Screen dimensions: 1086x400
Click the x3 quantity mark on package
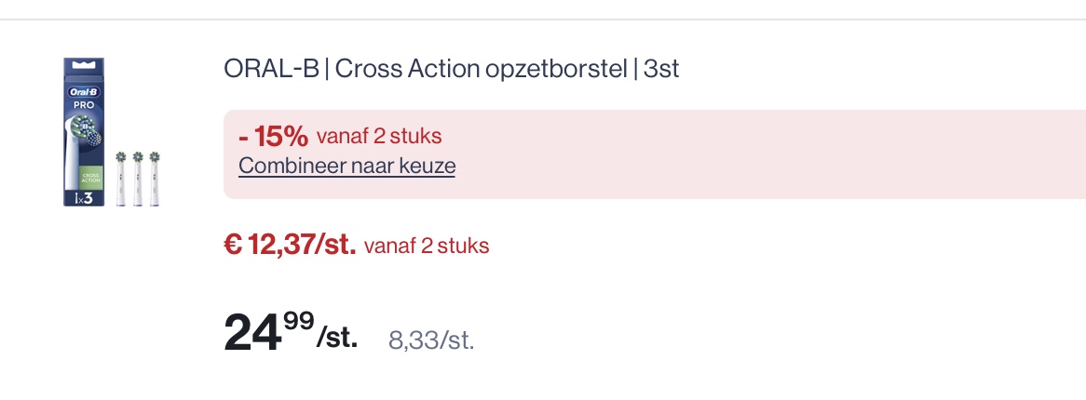pos(83,197)
